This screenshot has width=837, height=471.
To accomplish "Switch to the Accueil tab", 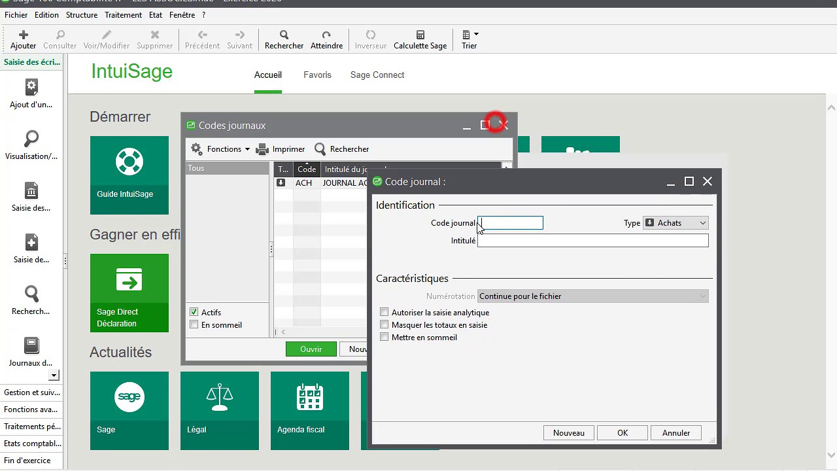I will (x=268, y=75).
